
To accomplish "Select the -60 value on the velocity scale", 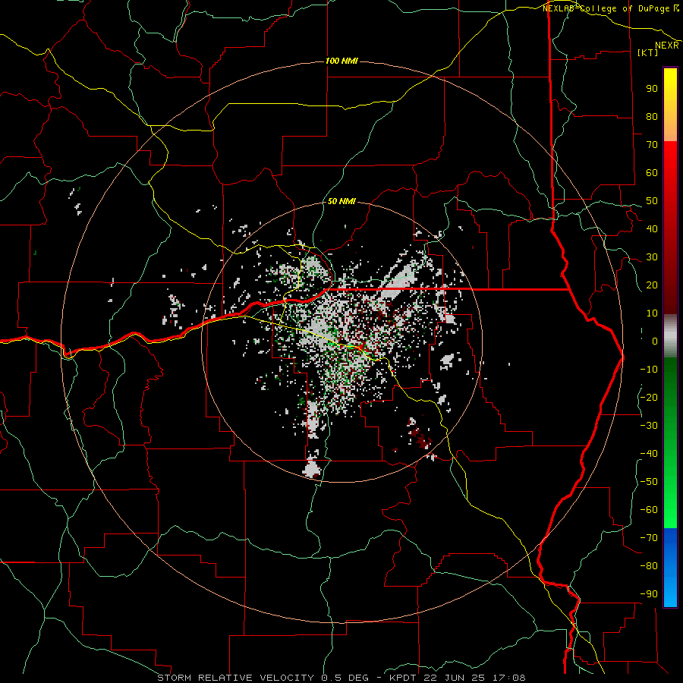I will [x=649, y=510].
